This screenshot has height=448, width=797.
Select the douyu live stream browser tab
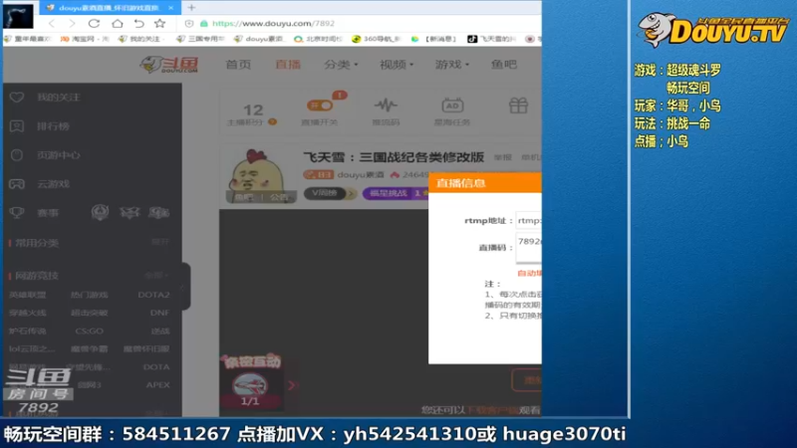tap(110, 8)
